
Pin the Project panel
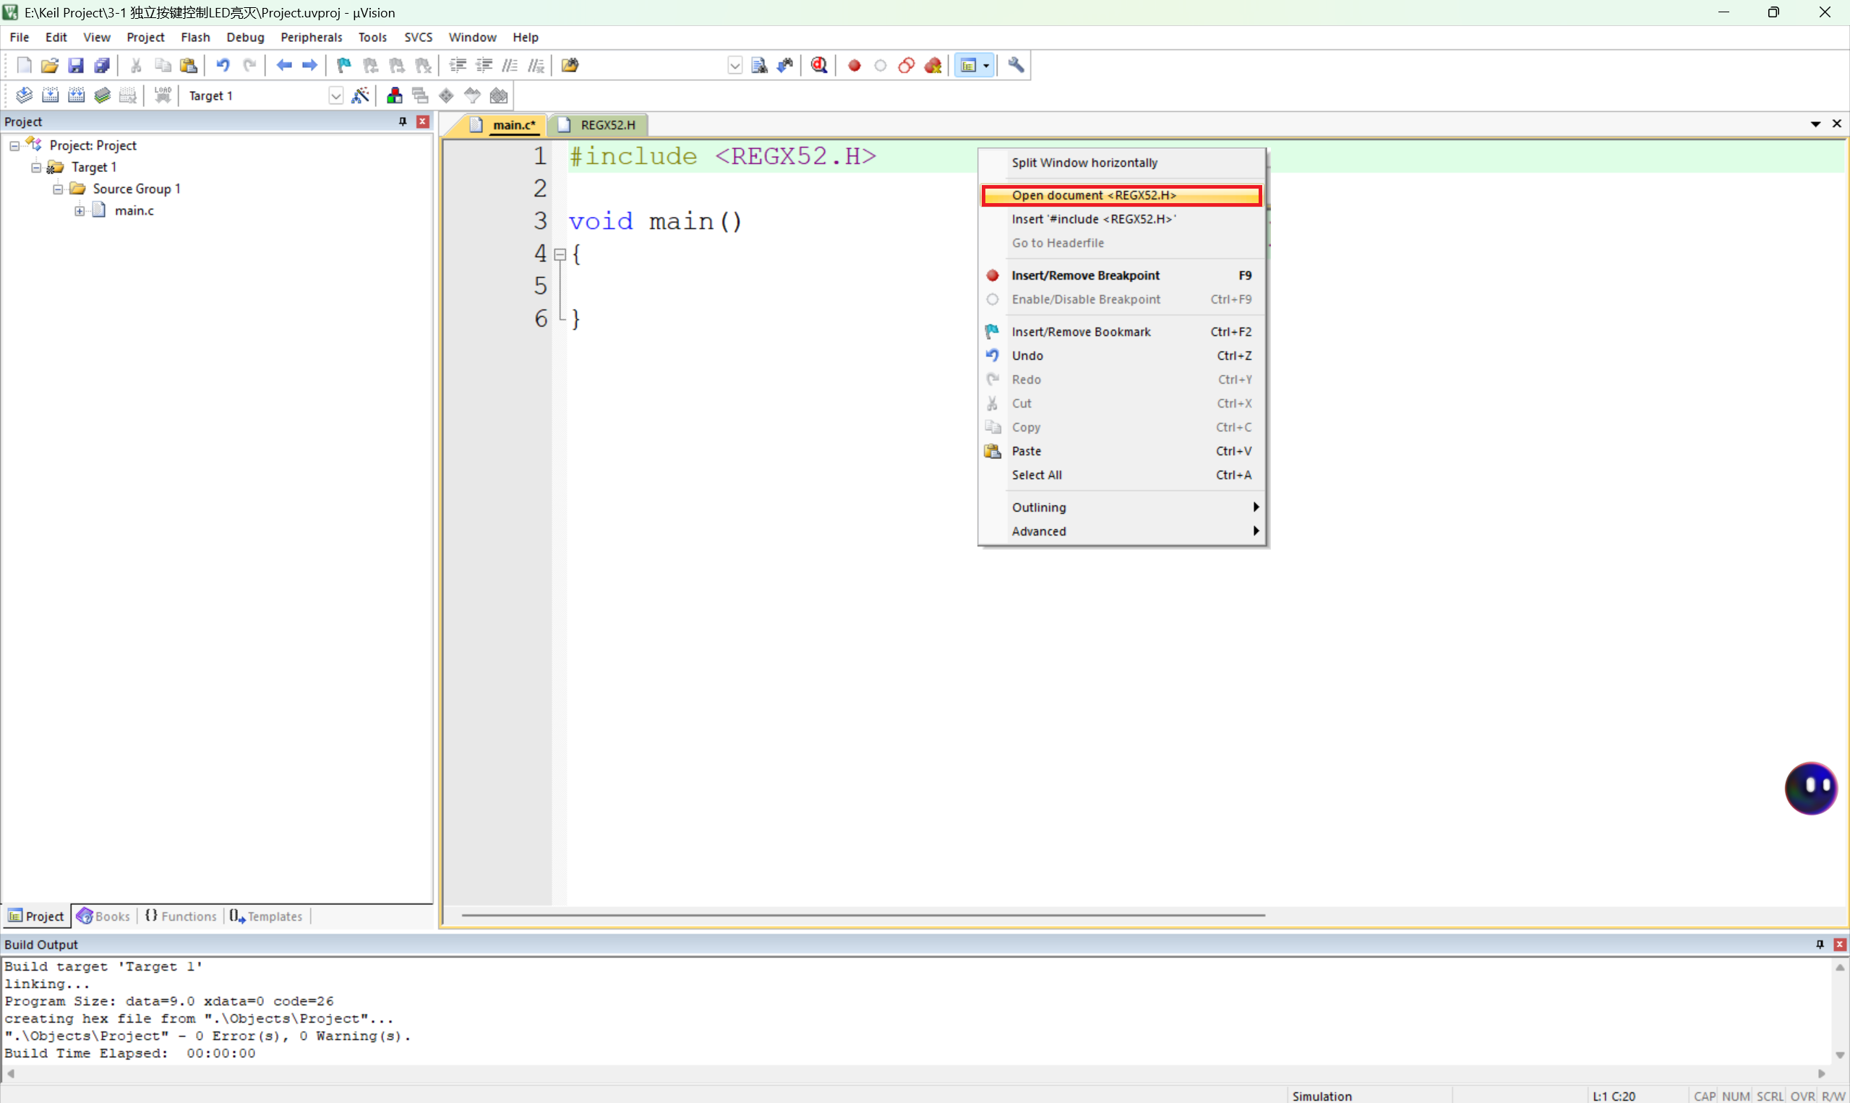click(x=403, y=121)
